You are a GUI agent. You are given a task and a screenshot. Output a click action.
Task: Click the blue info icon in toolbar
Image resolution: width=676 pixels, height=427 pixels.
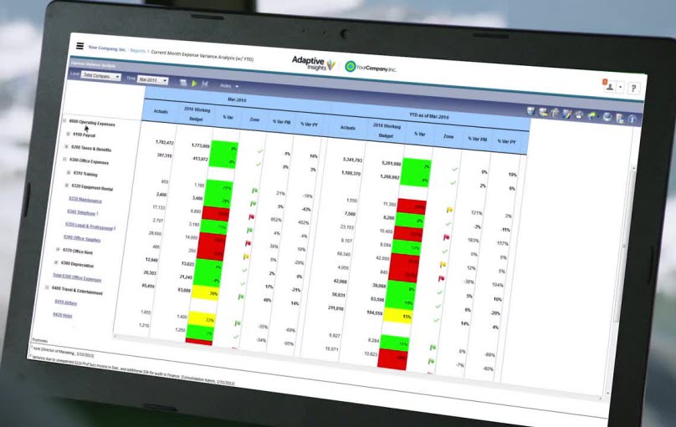(x=632, y=119)
